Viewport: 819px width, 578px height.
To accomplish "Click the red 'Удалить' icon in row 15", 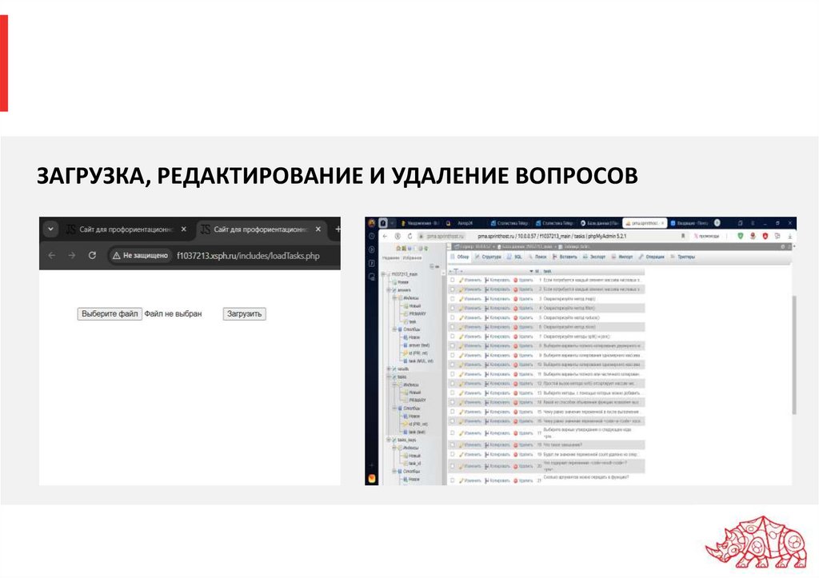I will pyautogui.click(x=516, y=412).
